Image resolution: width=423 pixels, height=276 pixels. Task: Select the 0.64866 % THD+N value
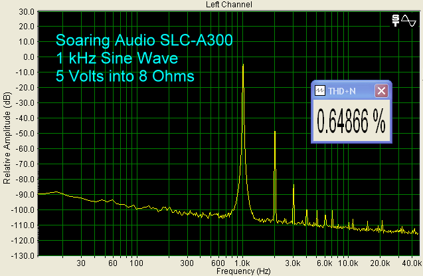(351, 121)
